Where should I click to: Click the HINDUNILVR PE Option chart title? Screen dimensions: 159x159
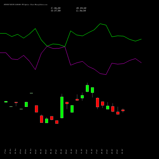[x=25, y=5]
